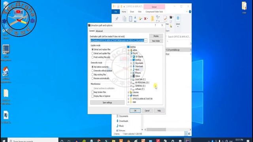Click Explorer ribbon blue help icon
The image size is (253, 142).
click(190, 11)
